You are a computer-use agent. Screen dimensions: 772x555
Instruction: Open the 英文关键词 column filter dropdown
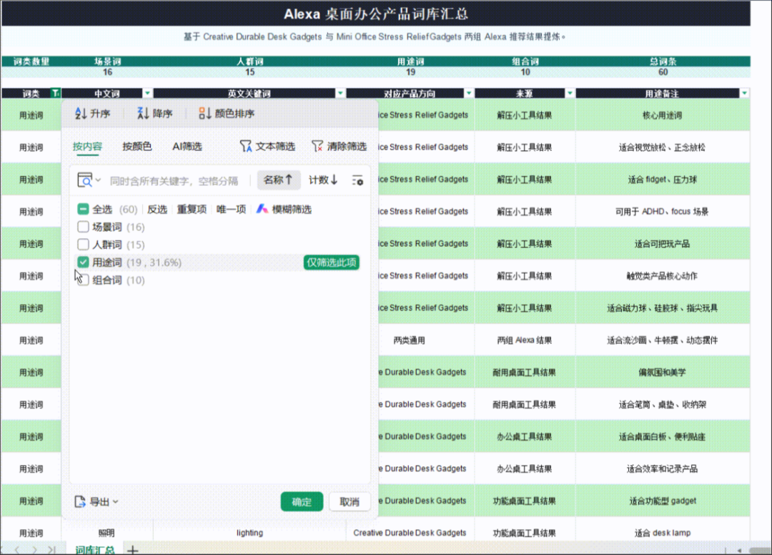tap(340, 93)
